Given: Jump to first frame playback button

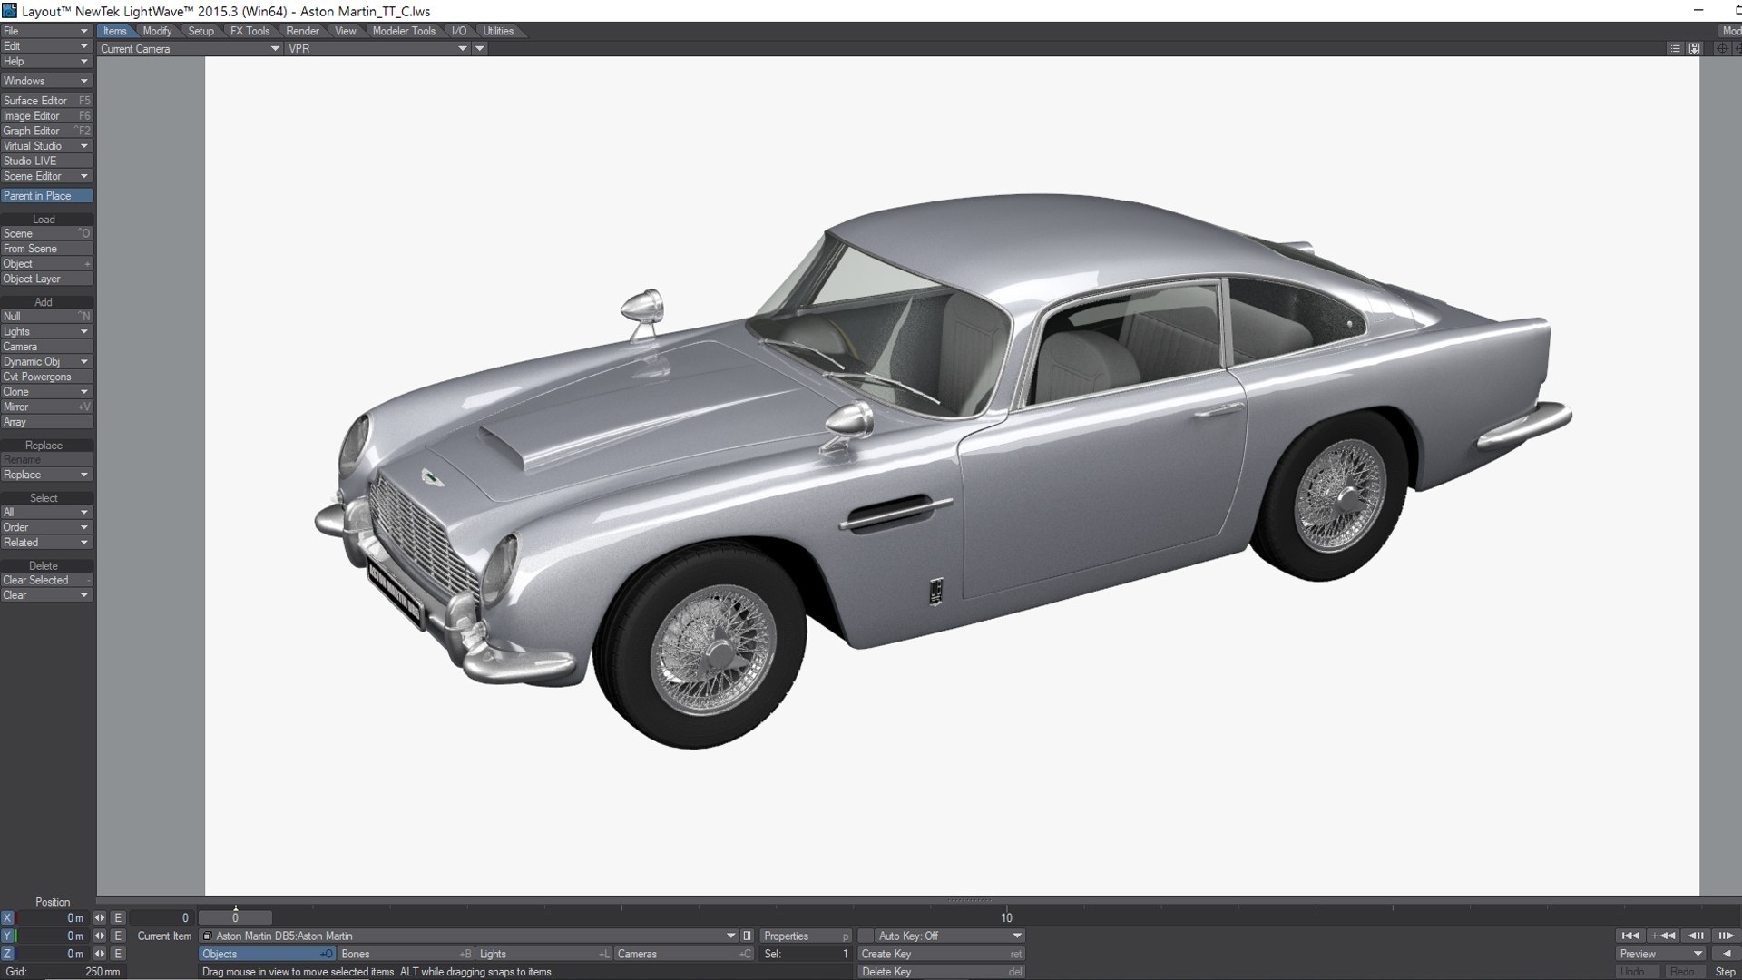Looking at the screenshot, I should tap(1630, 936).
